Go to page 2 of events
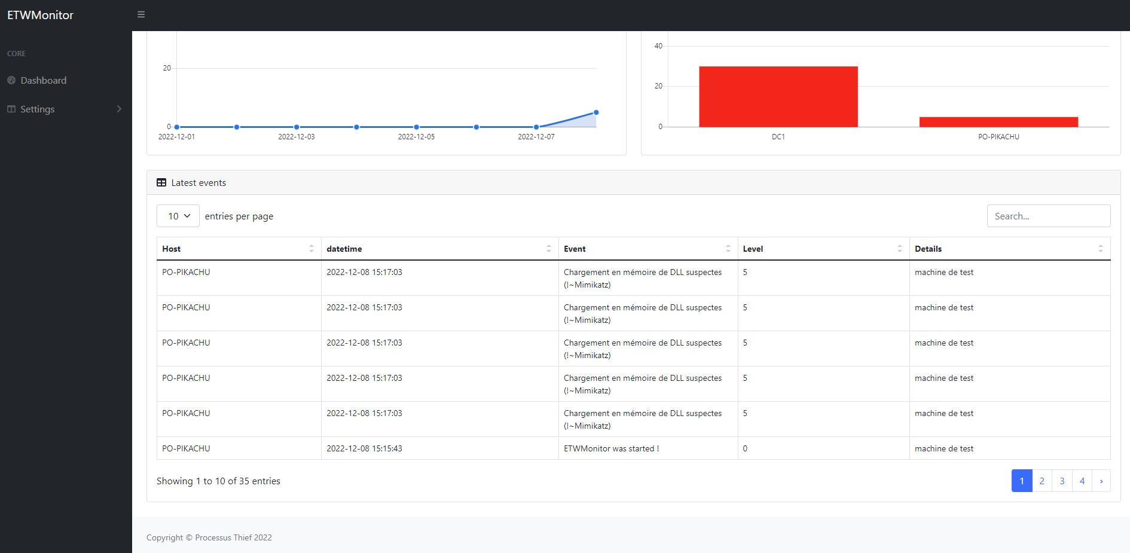The image size is (1130, 553). coord(1042,481)
